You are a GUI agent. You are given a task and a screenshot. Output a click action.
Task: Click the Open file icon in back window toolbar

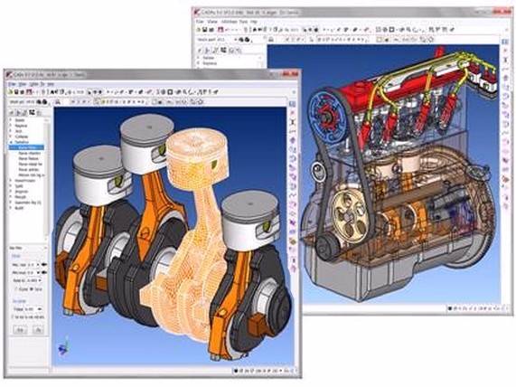[199, 30]
